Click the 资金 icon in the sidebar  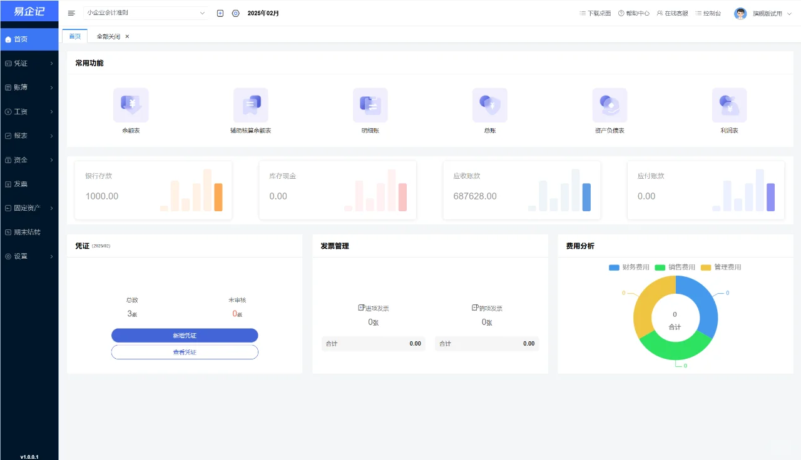point(8,160)
